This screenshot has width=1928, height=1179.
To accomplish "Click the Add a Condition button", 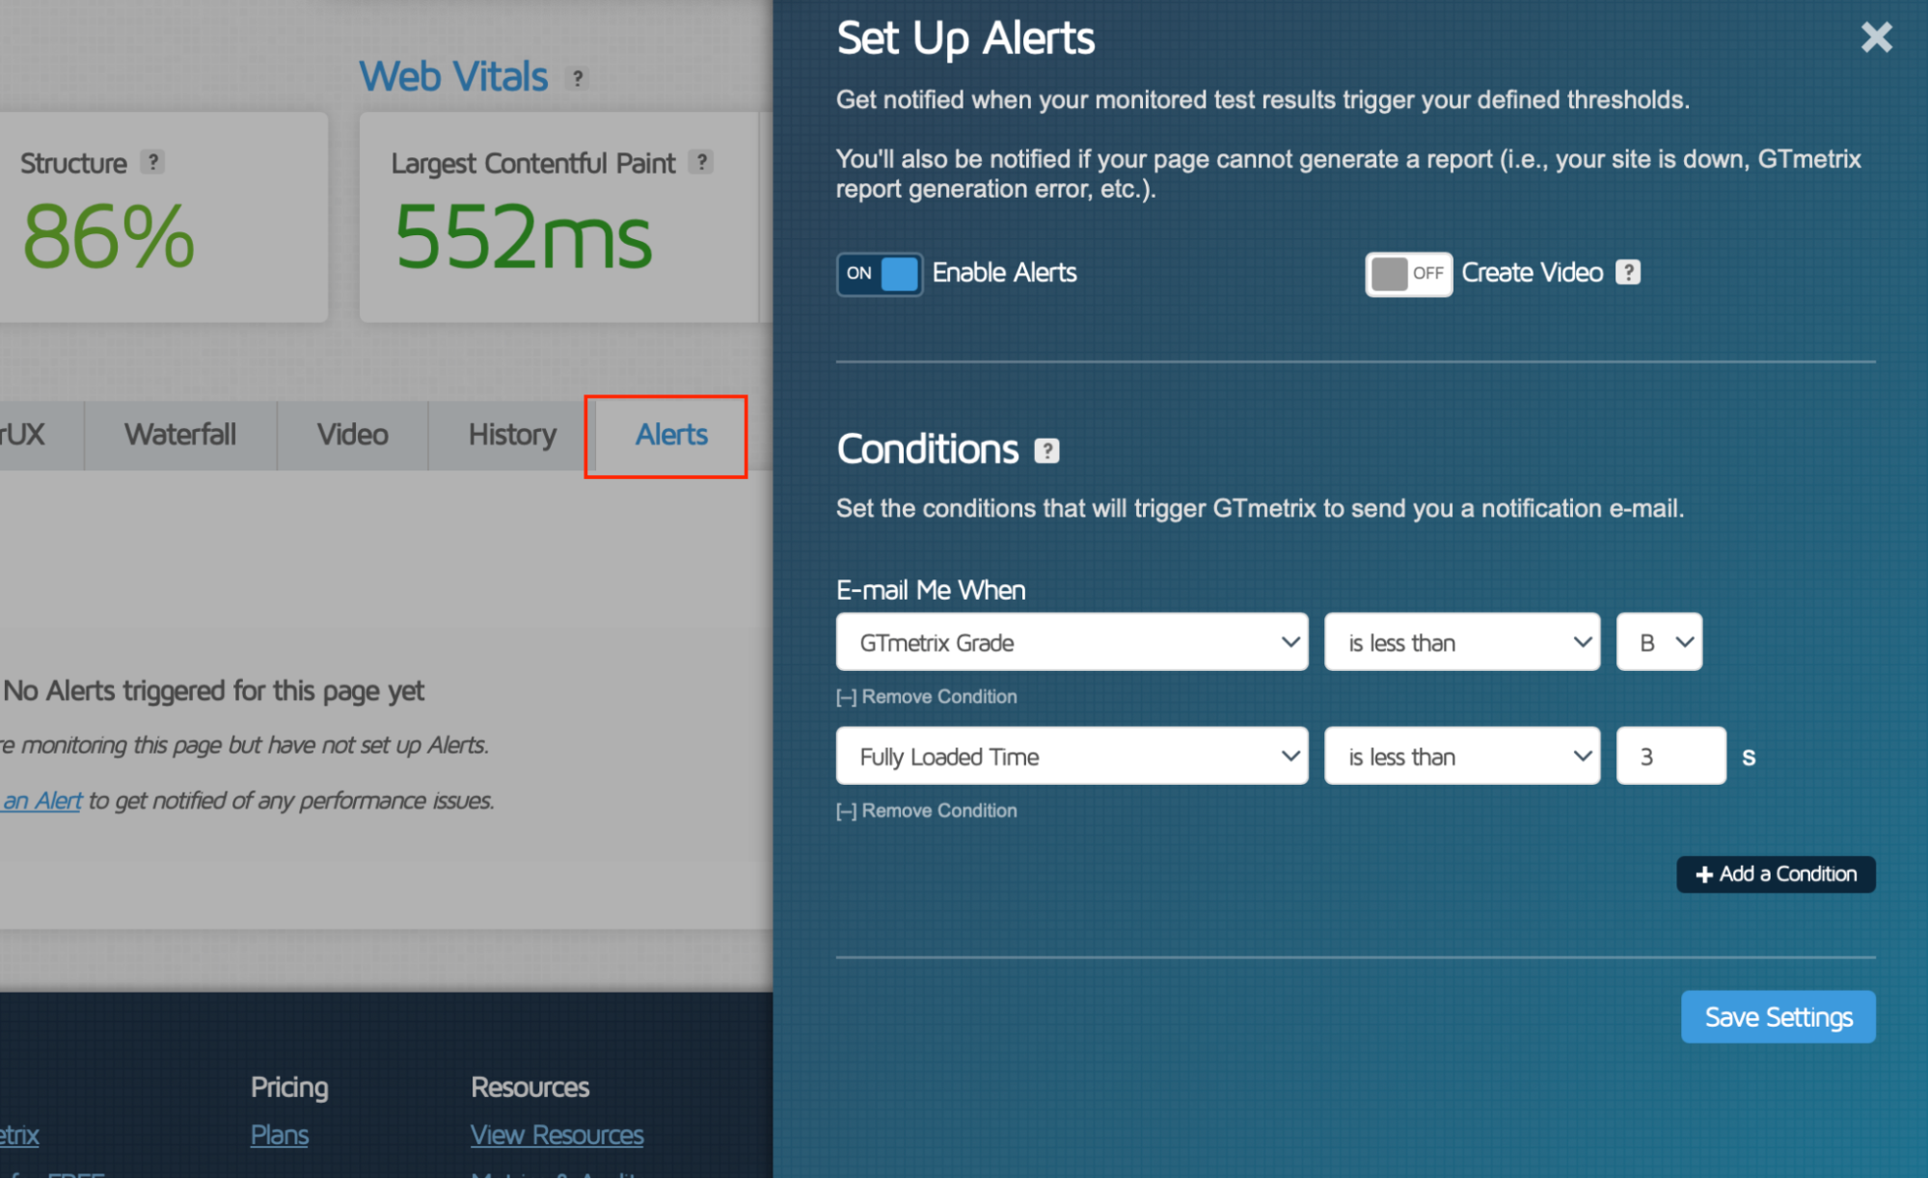I will pos(1776,874).
